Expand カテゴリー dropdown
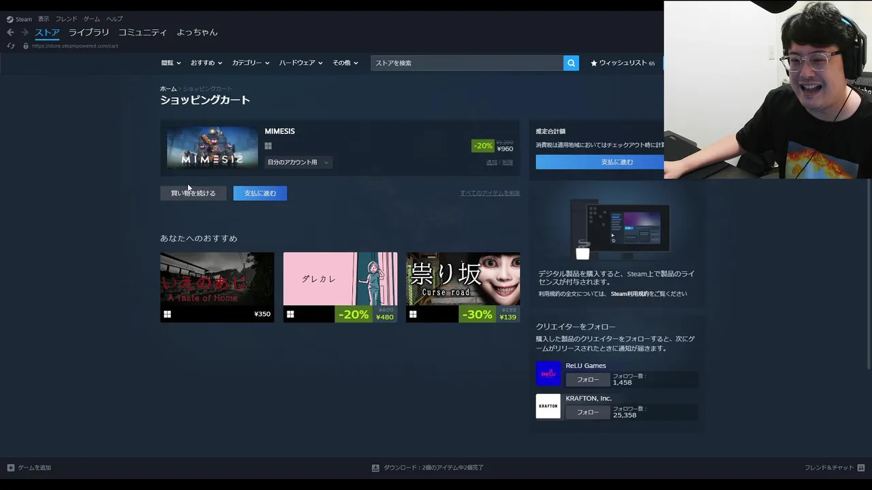This screenshot has width=872, height=490. coord(251,63)
